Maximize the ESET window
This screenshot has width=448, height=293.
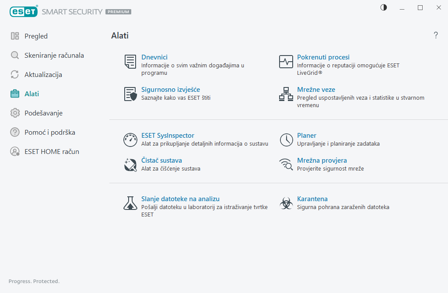coord(420,7)
